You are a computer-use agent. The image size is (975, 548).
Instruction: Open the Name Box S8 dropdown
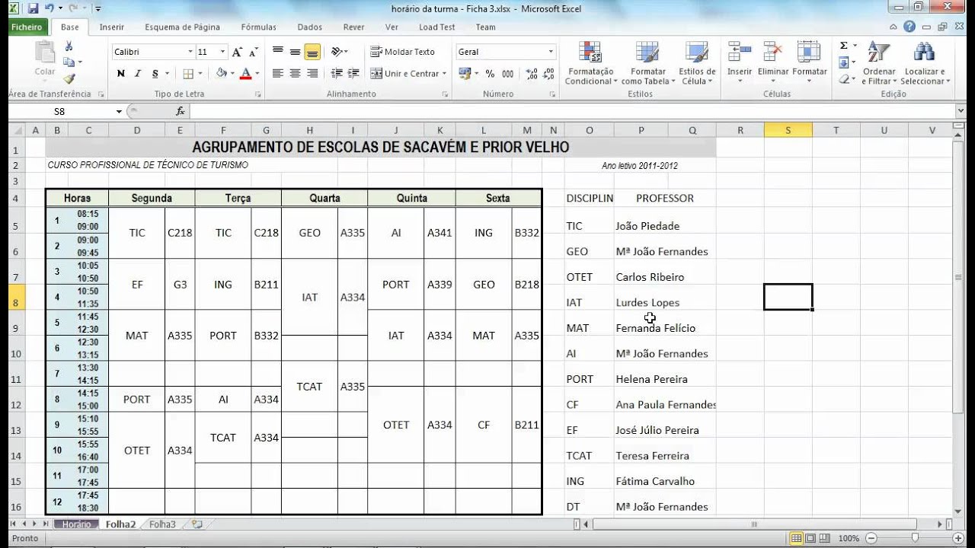click(119, 111)
